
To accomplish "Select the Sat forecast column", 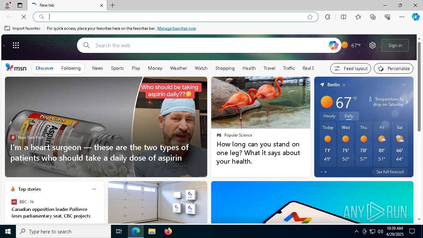I will coord(400,144).
